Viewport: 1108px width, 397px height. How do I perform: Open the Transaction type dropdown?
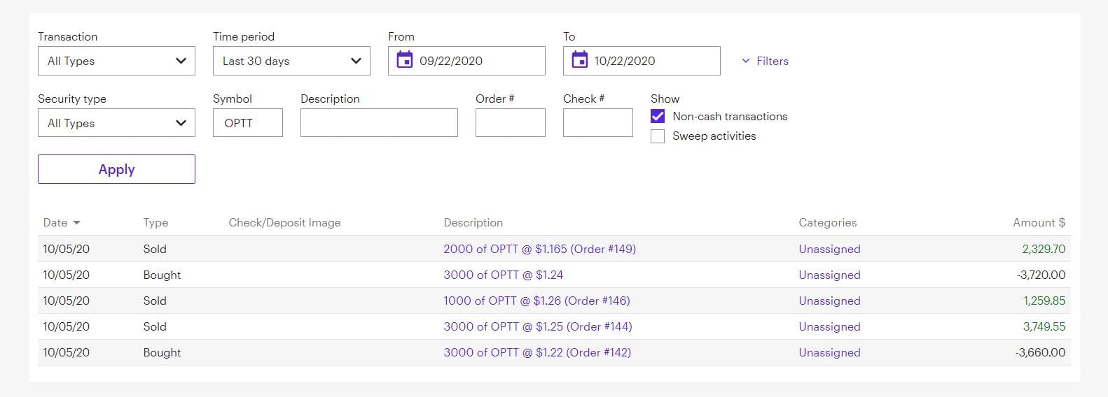click(116, 61)
